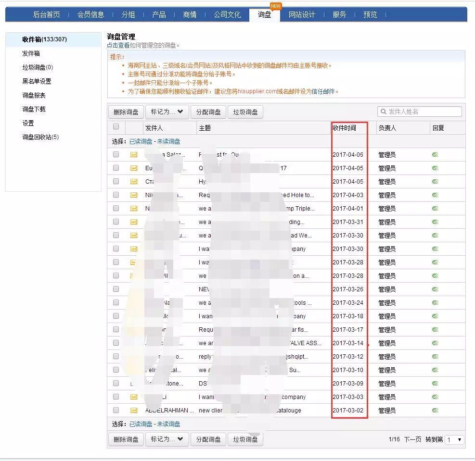
Task: Expand the bottom 标记为 dropdown
Action: 167,439
